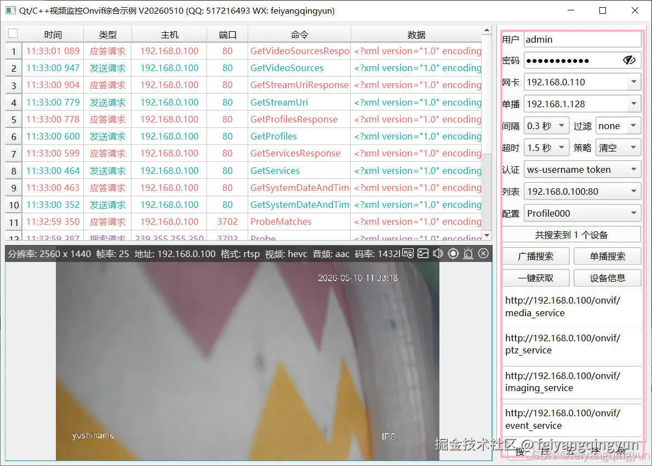
Task: Click the 用户 field containing admin
Action: pos(582,39)
